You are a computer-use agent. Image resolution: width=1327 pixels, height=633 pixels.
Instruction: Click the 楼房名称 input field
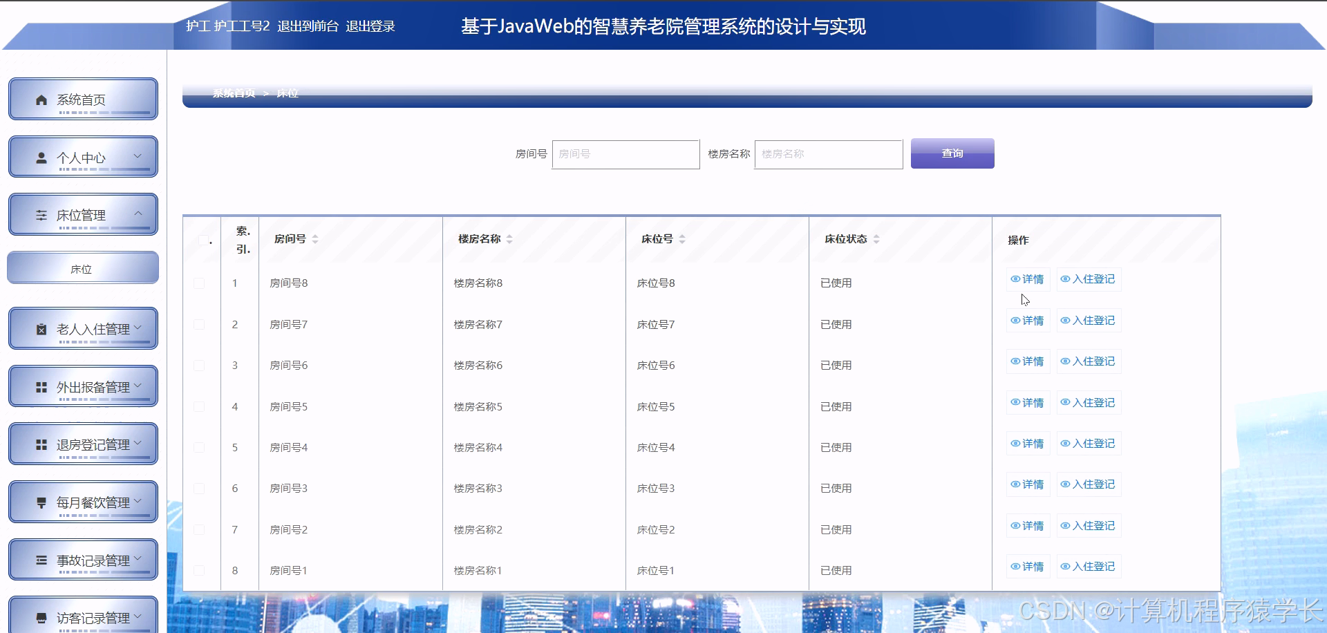point(827,154)
